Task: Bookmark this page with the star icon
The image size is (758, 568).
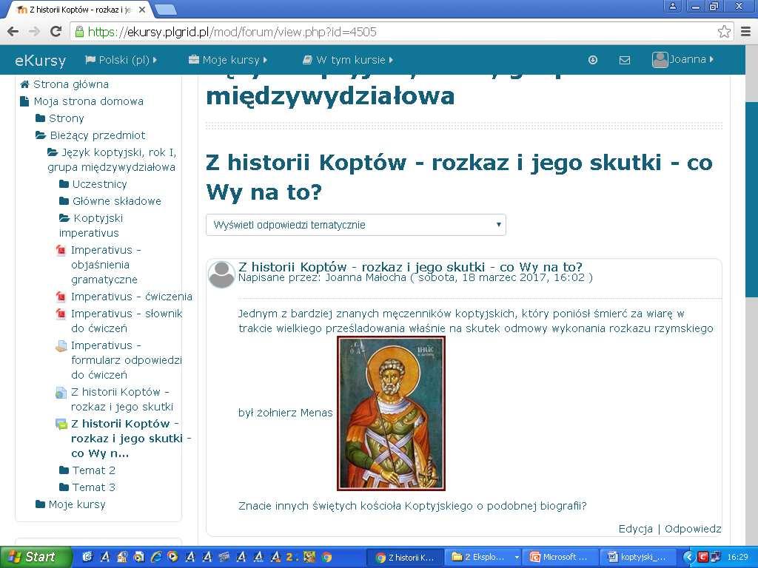Action: [x=724, y=32]
